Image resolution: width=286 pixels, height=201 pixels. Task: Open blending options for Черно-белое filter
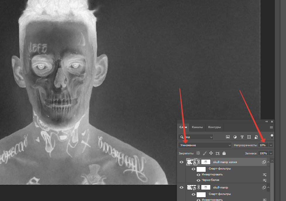[x=265, y=180]
